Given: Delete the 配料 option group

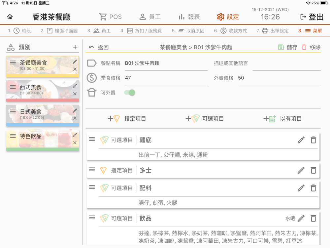Looking at the screenshot, I should pos(313,188).
